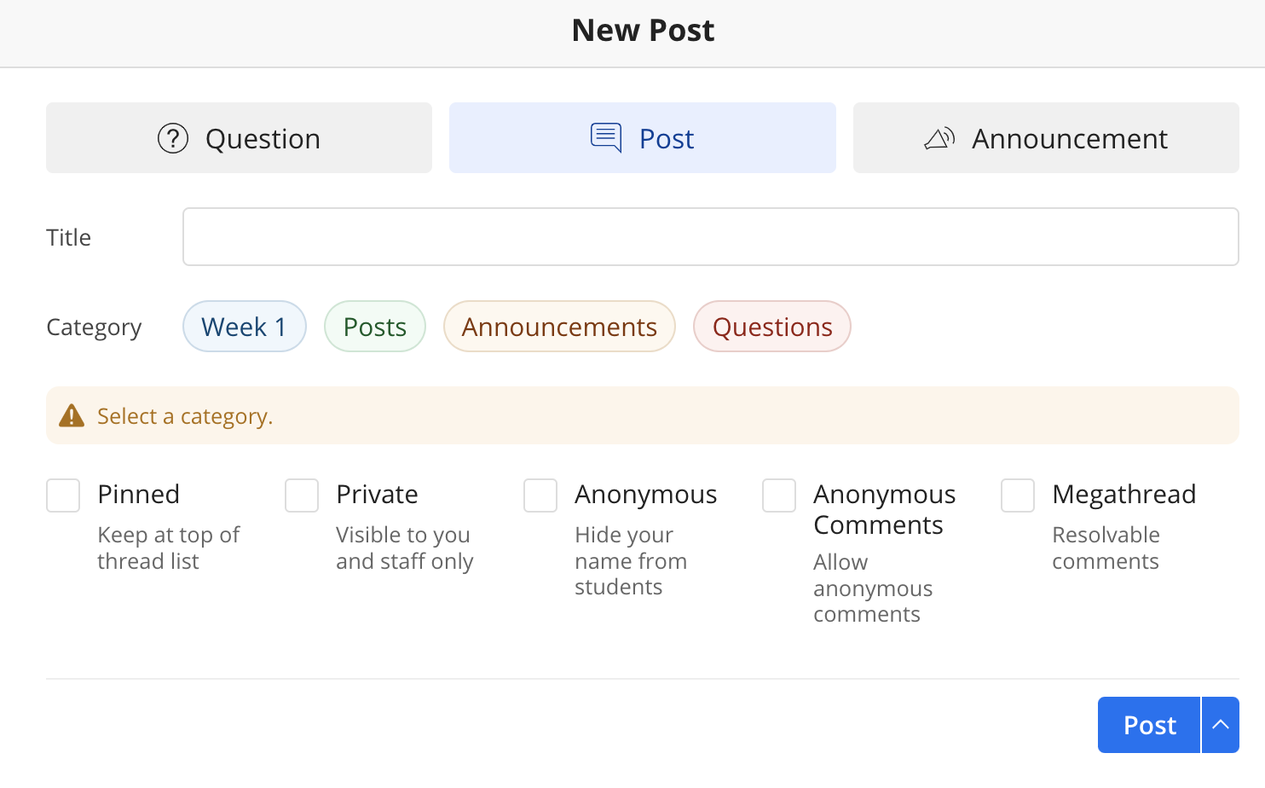Tick the Anonymous checkbox

[540, 495]
